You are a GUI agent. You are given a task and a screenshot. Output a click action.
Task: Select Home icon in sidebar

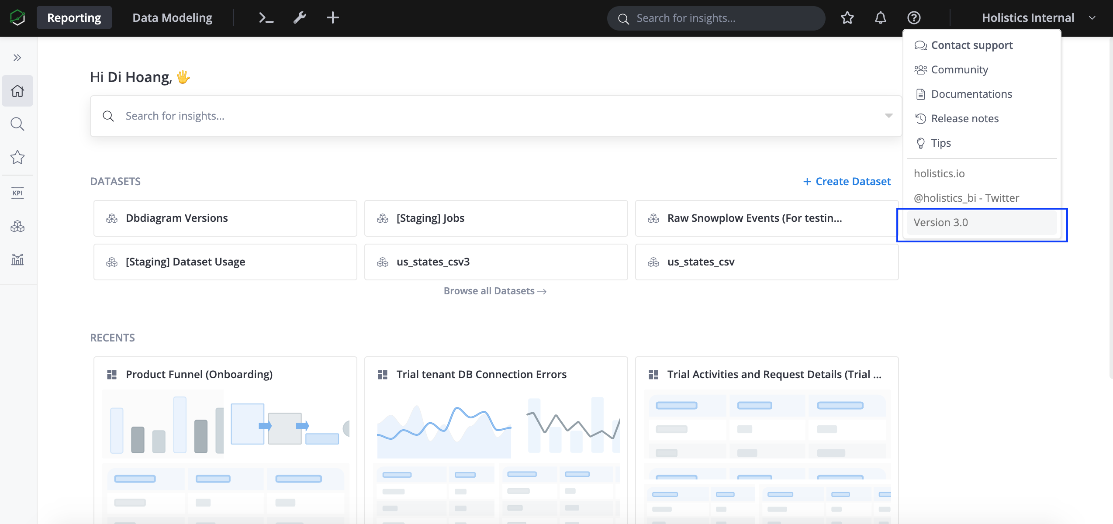click(17, 91)
